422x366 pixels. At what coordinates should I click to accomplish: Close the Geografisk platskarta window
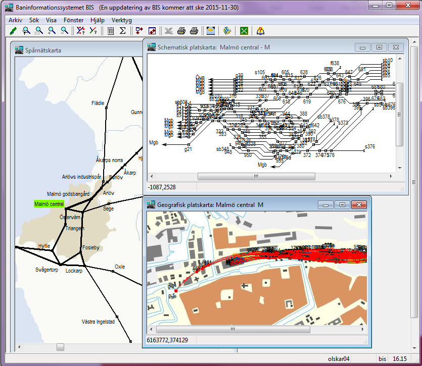click(359, 205)
